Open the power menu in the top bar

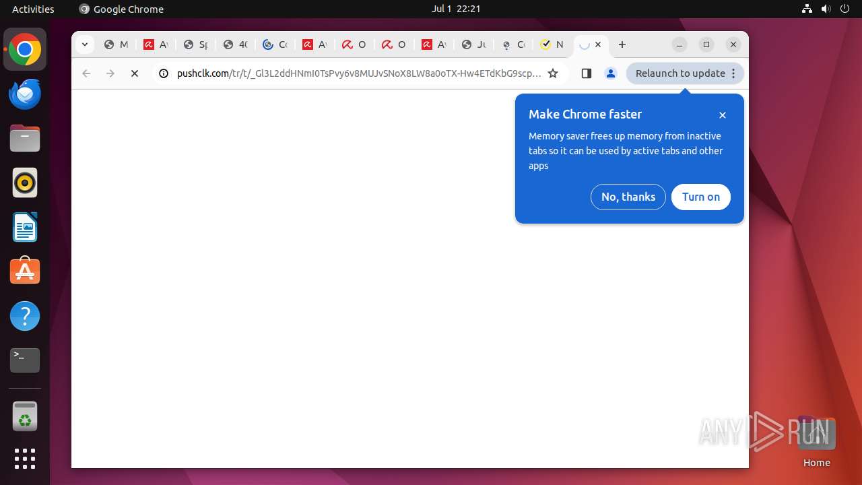pyautogui.click(x=845, y=9)
